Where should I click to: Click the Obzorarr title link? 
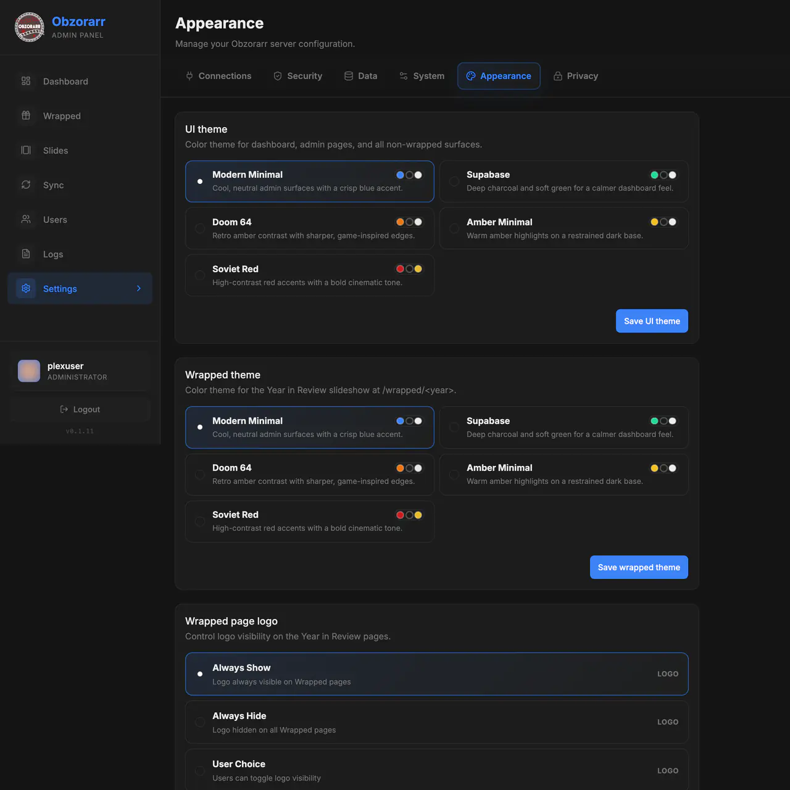coord(78,22)
